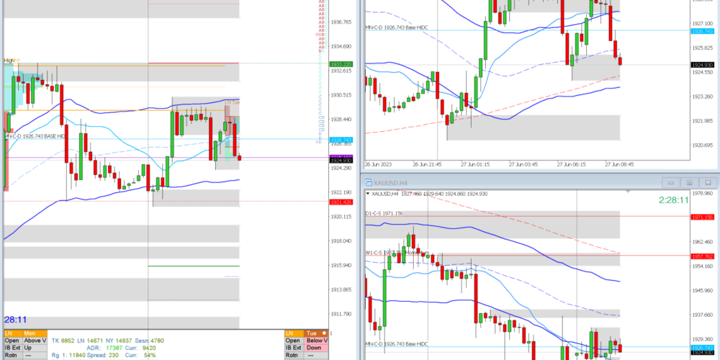Image resolution: width=720 pixels, height=360 pixels.
Task: Click 1925.825 on top-right price scale
Action: point(703,48)
